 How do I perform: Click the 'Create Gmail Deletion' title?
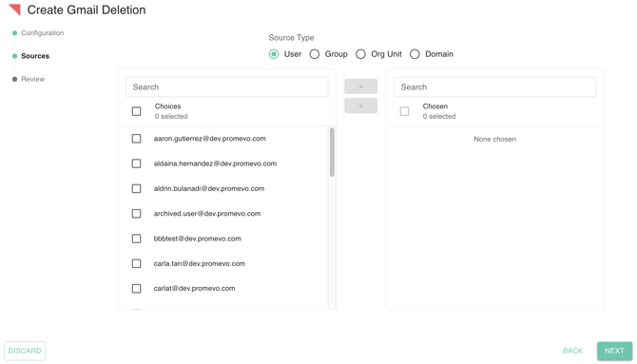87,10
